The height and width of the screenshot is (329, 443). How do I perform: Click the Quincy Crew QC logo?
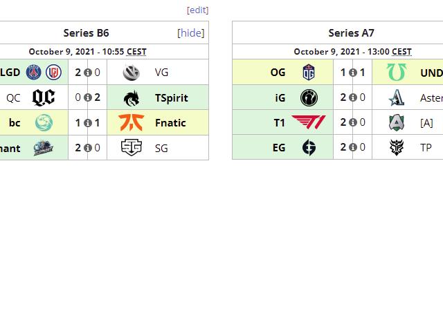tap(44, 97)
